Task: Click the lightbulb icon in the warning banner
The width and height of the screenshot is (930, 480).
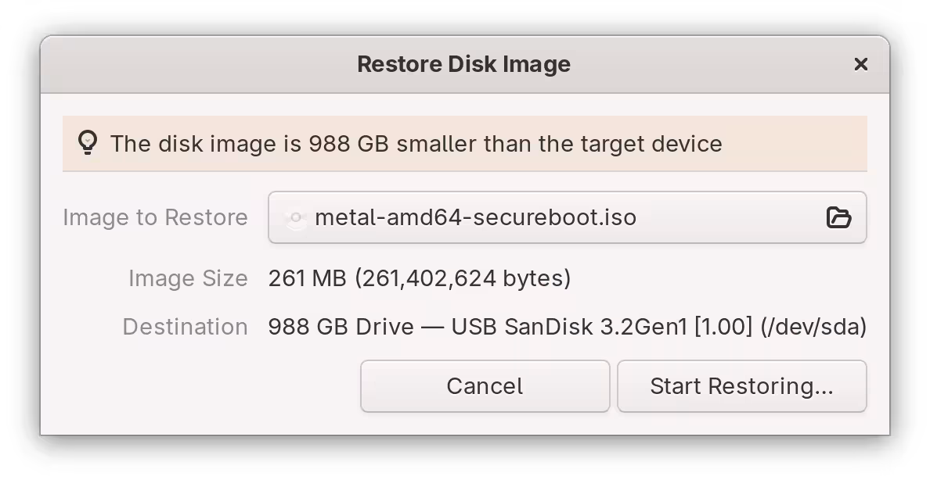Action: coord(88,143)
